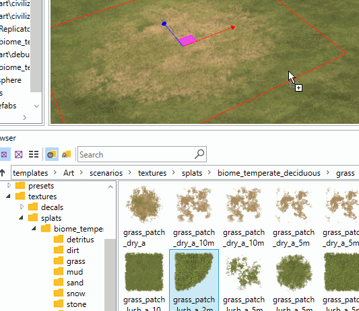
Task: Expand the presets folder tree arrow
Action: click(x=9, y=185)
